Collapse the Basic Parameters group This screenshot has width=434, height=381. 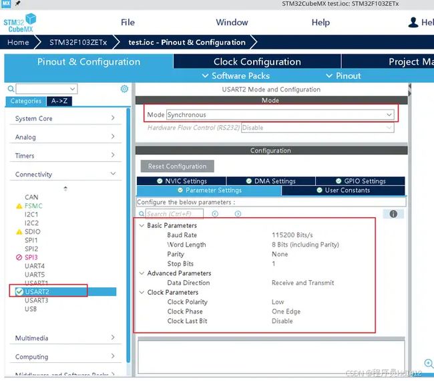click(142, 225)
